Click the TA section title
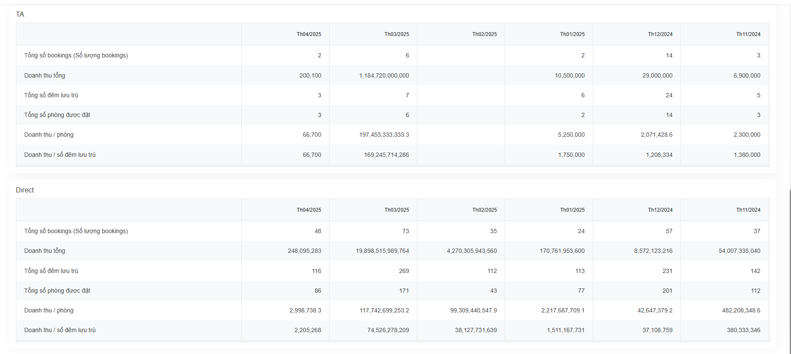Viewport: 791px width, 354px height. coord(20,15)
